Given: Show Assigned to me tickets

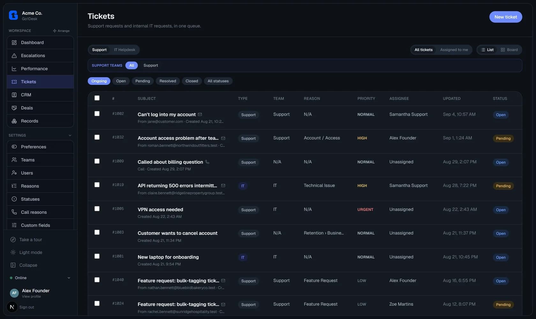Looking at the screenshot, I should pyautogui.click(x=454, y=50).
